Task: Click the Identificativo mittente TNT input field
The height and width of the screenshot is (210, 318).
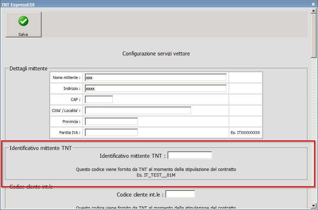Action: point(190,155)
